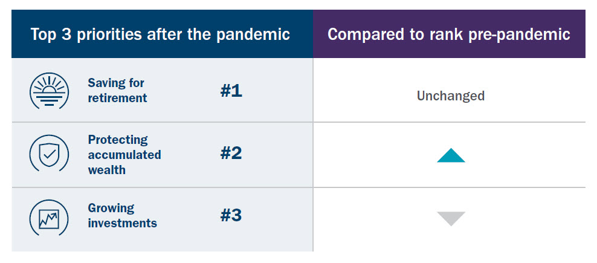
Task: Select the "Protecting accumulated wealth" label
Action: pos(124,154)
